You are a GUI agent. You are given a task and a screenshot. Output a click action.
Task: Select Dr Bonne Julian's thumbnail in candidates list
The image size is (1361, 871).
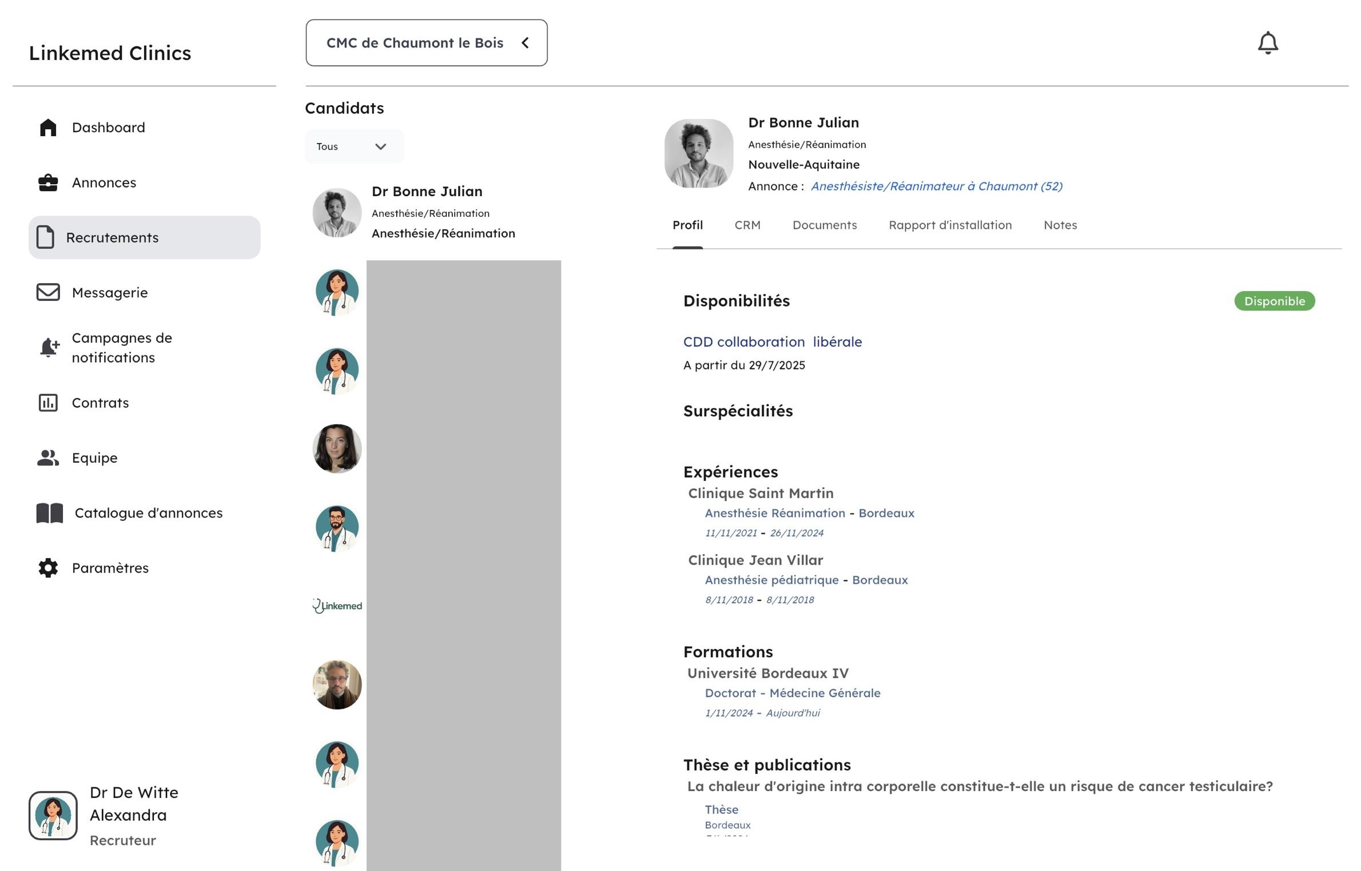(336, 212)
